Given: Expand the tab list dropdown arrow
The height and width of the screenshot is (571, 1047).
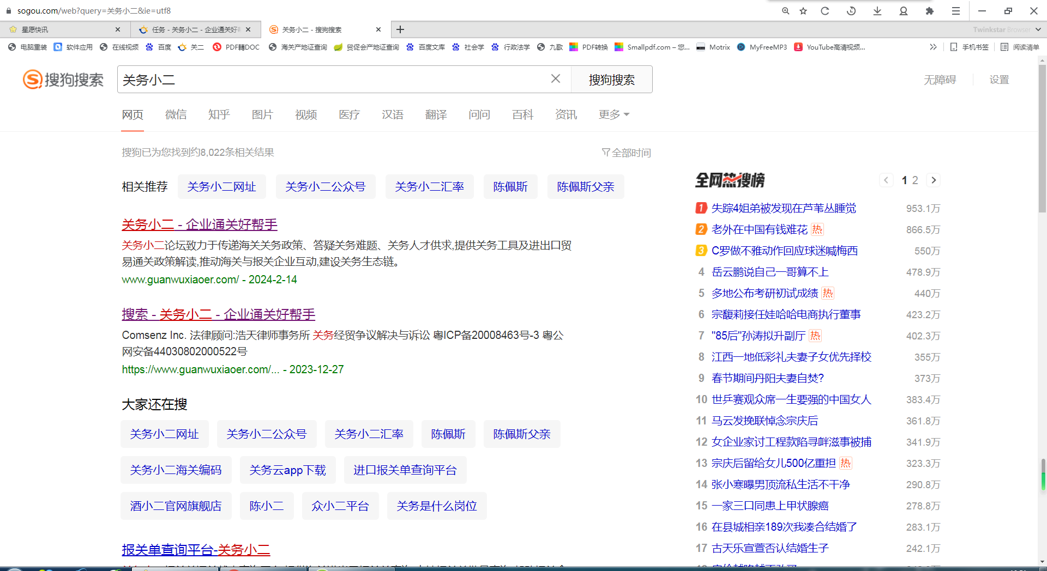Looking at the screenshot, I should (1038, 29).
